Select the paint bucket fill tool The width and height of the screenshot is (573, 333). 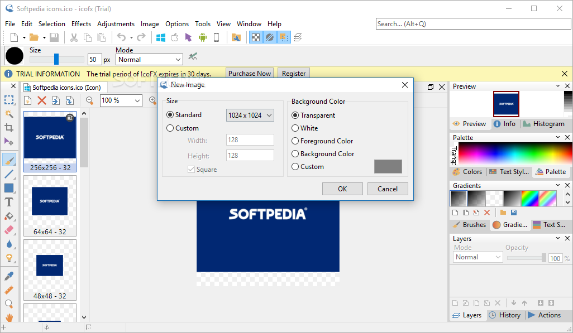tap(9, 216)
